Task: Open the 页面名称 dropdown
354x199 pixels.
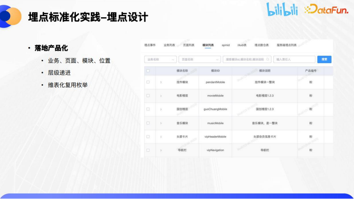Action: 199,60
